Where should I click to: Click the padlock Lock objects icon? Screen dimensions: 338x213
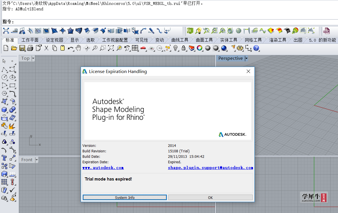(x=184, y=48)
